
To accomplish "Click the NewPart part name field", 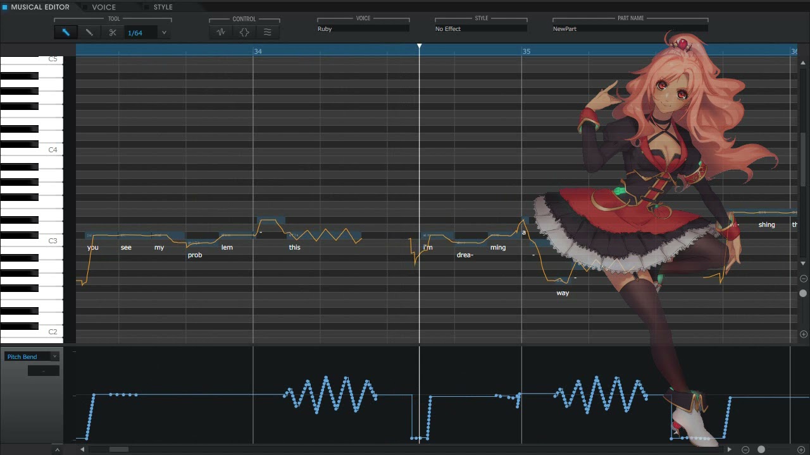I will pos(630,29).
